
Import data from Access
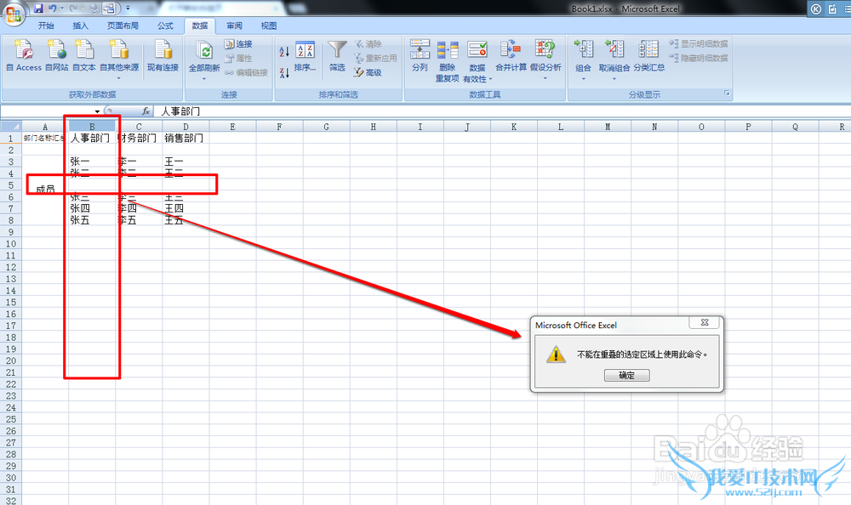click(x=24, y=56)
